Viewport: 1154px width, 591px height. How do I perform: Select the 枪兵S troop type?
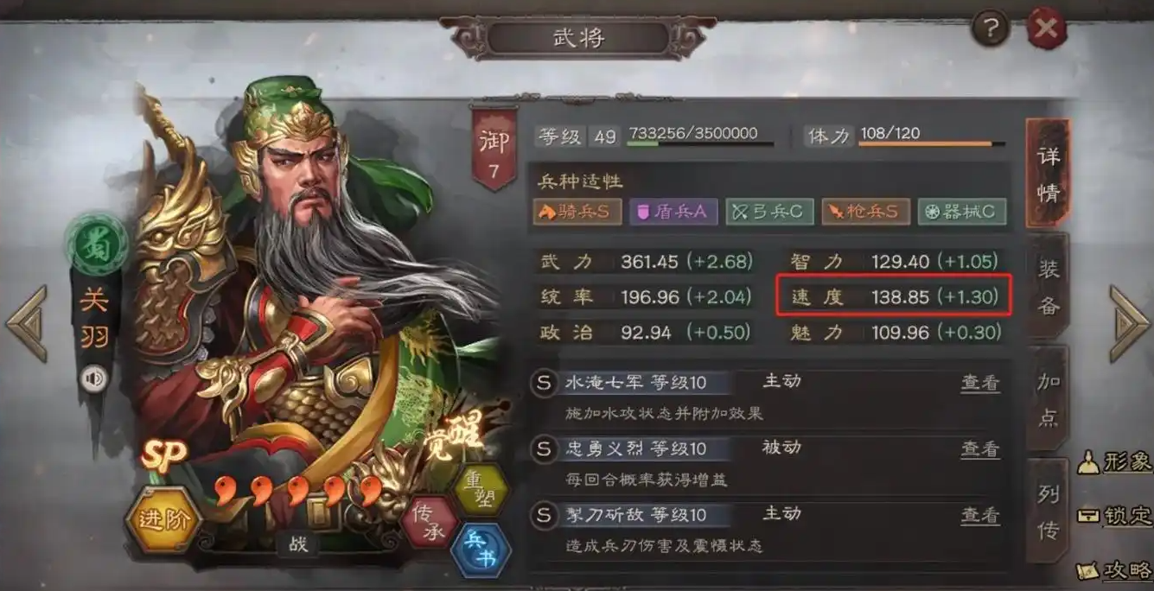tap(865, 212)
